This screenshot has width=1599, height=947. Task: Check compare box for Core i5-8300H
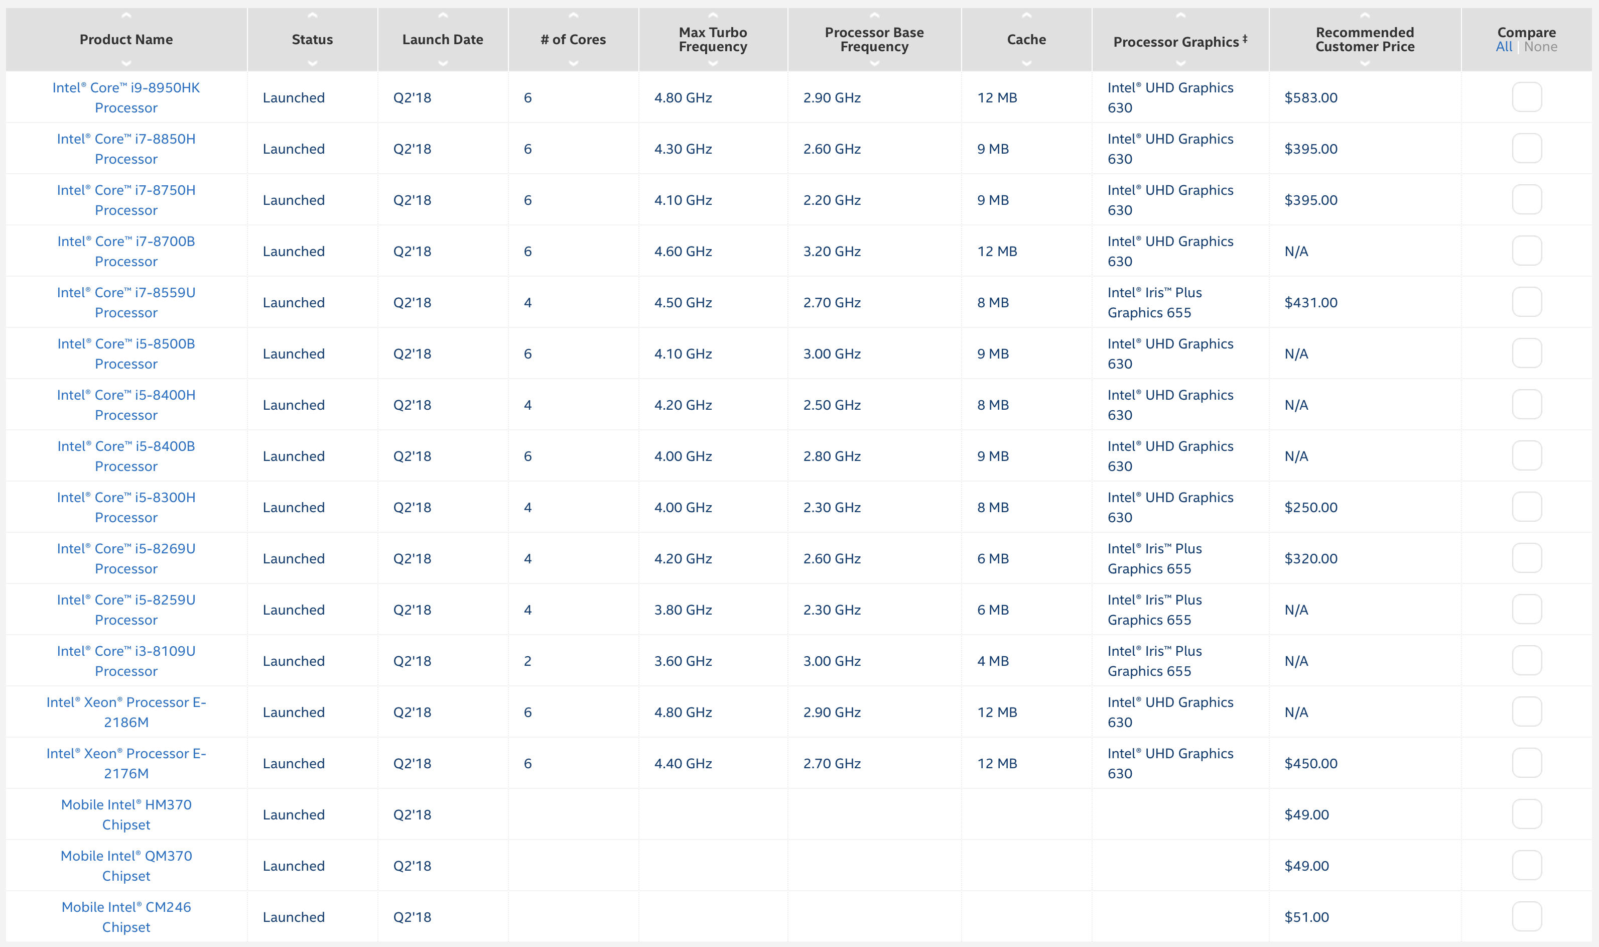(x=1527, y=507)
